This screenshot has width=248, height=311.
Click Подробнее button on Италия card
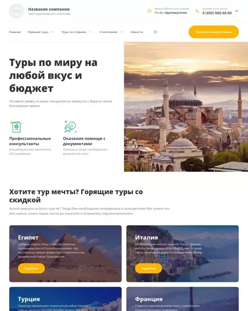pos(148,268)
